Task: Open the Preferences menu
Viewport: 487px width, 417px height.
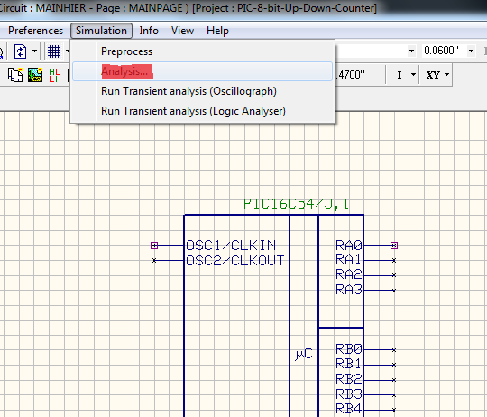Action: (x=35, y=31)
